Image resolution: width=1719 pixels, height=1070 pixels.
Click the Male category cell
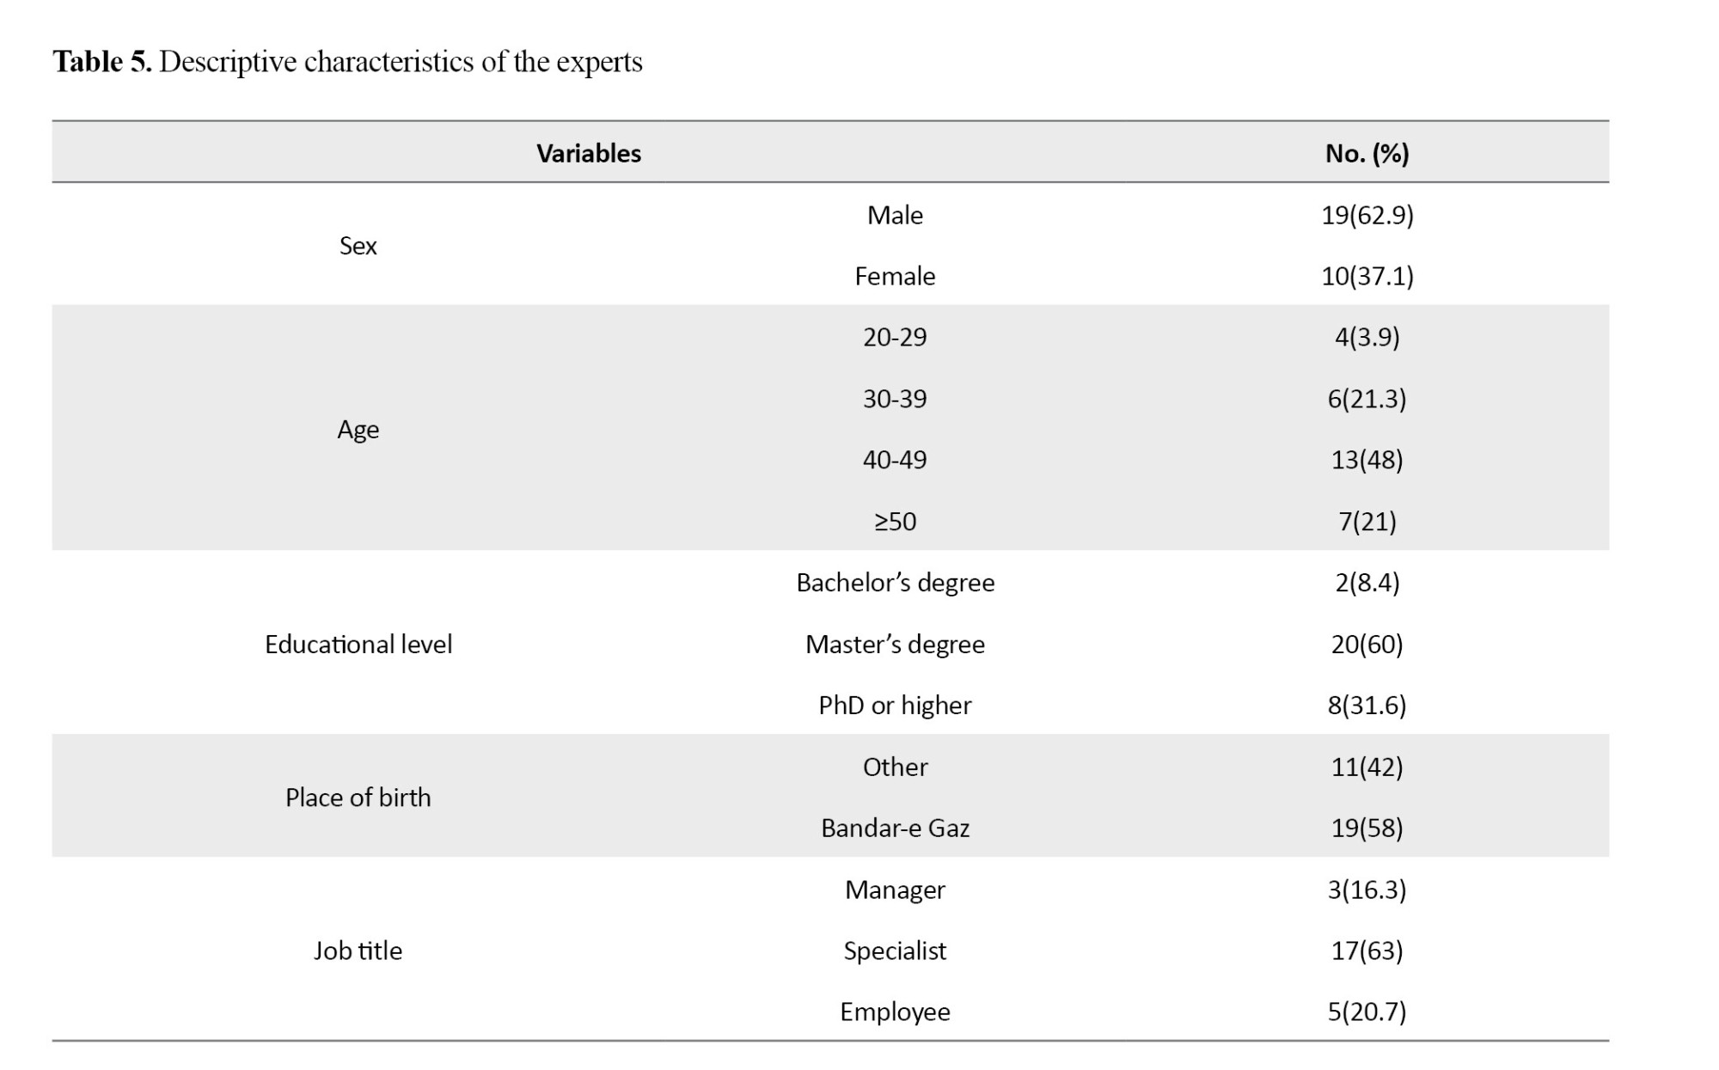click(895, 215)
